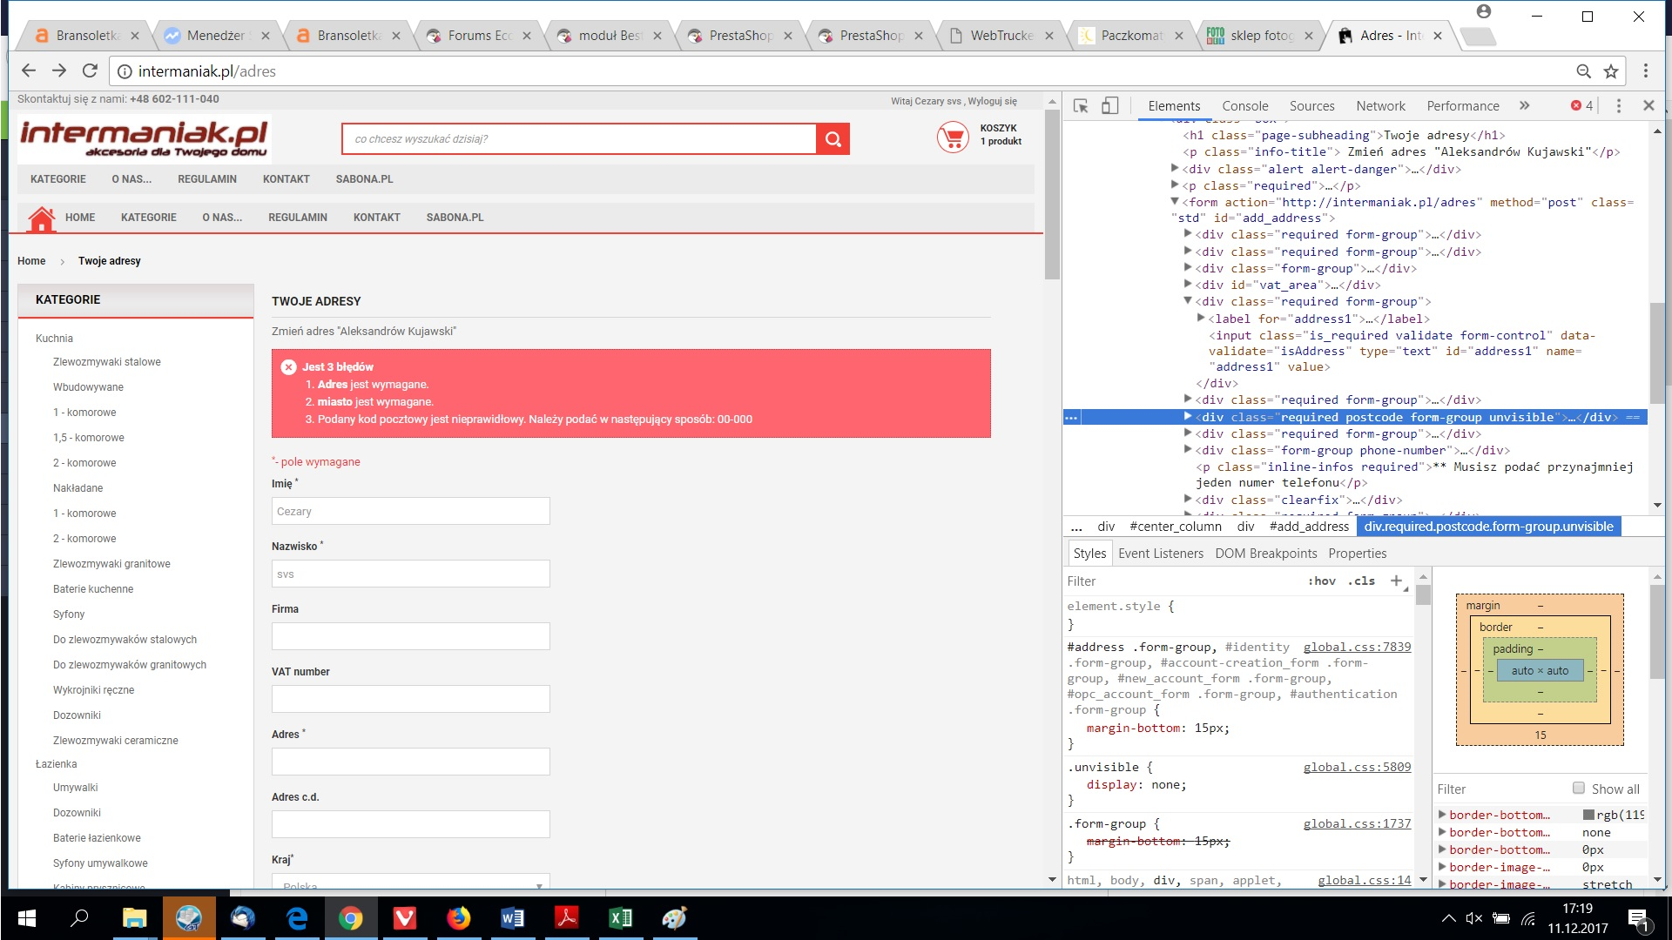Toggle the .cls class editor

[1361, 581]
